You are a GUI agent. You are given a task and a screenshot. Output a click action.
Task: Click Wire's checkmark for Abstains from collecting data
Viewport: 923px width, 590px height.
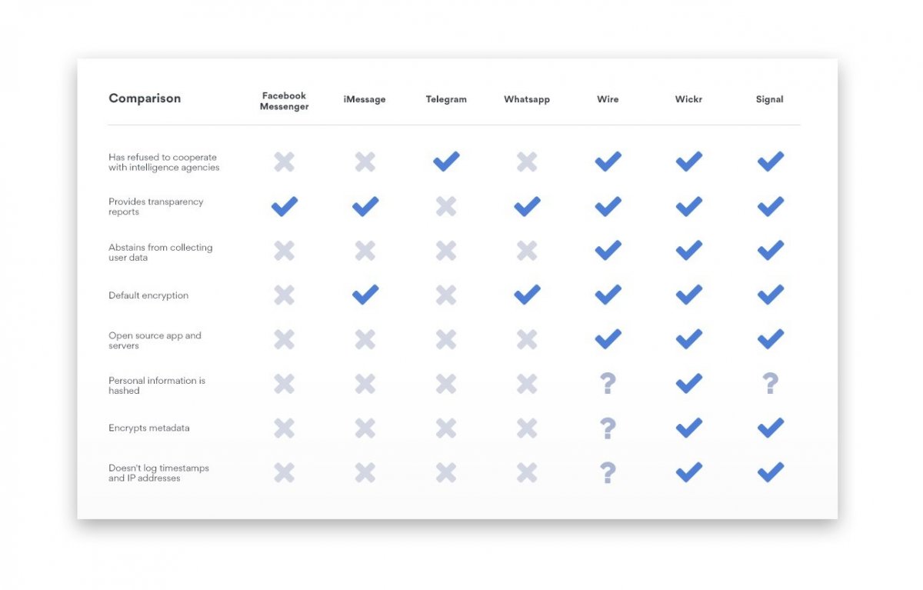point(608,251)
